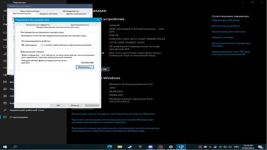Click the NVIDIA tray icon

(x=220, y=147)
